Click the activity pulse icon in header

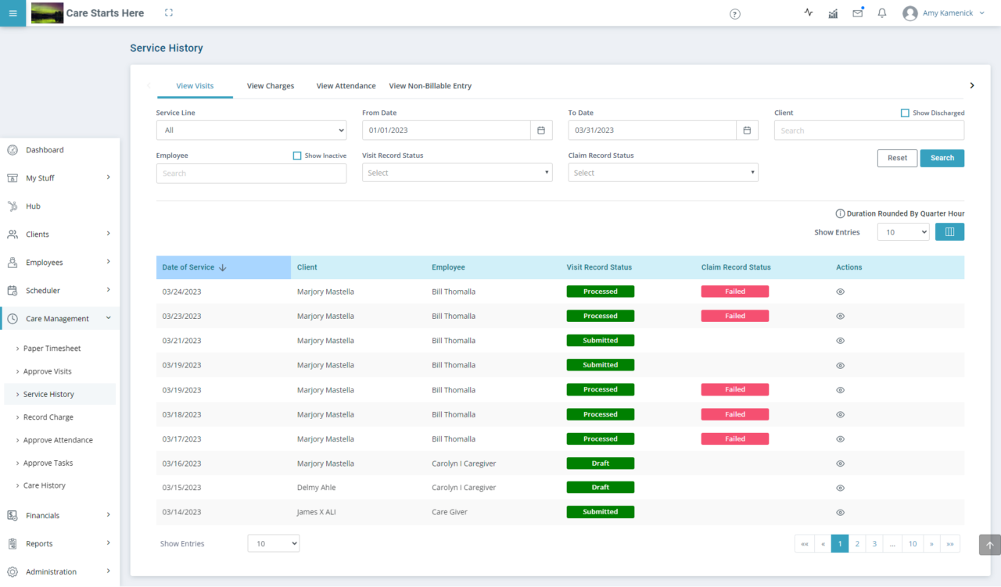[808, 13]
